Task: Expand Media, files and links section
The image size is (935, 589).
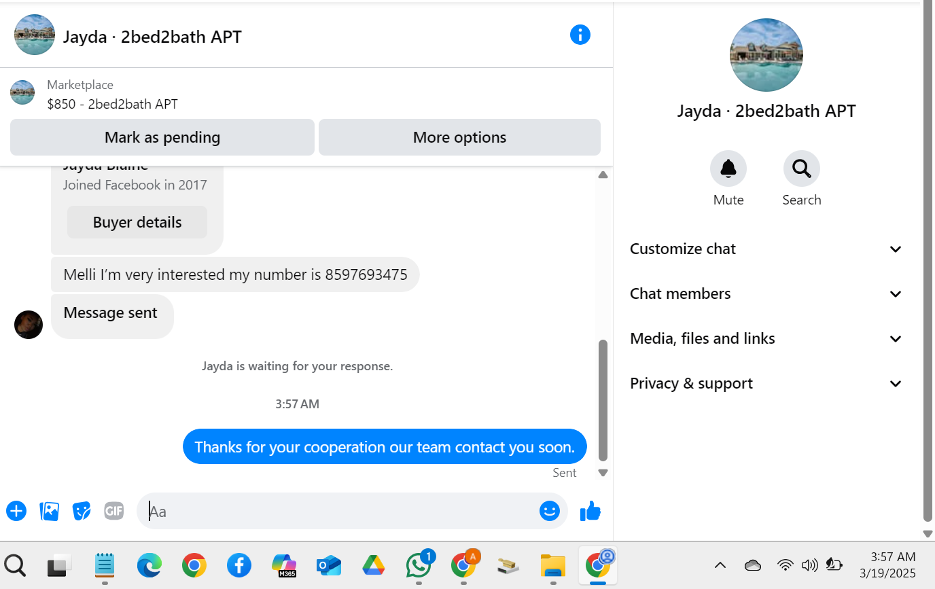Action: pos(766,339)
